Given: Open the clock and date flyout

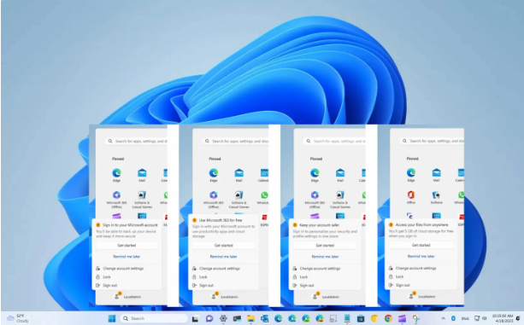Looking at the screenshot, I should pos(503,318).
